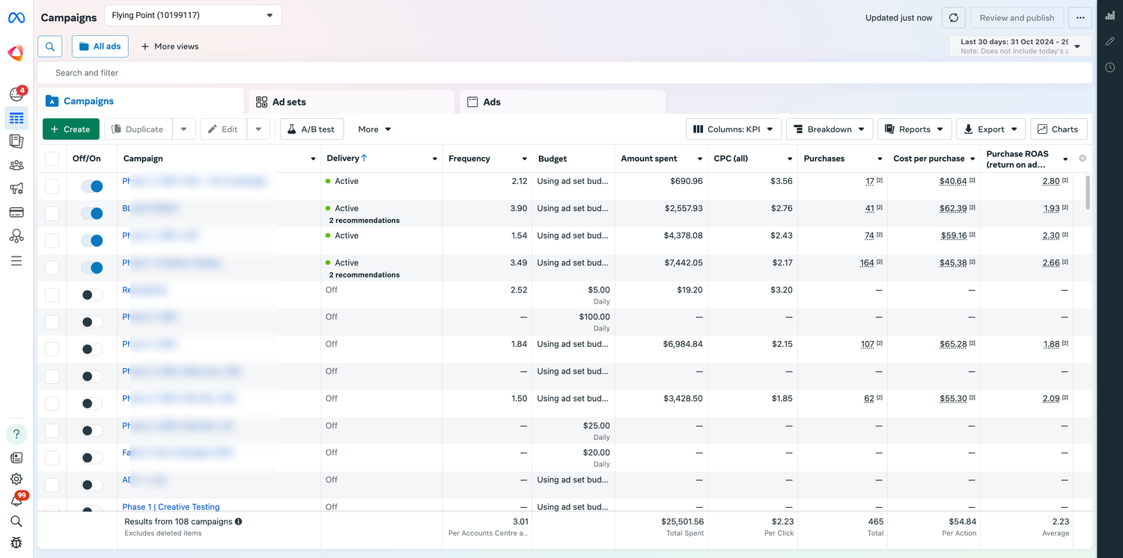Viewport: 1123px width, 558px height.
Task: Open the Settings gear icon
Action: tap(16, 479)
